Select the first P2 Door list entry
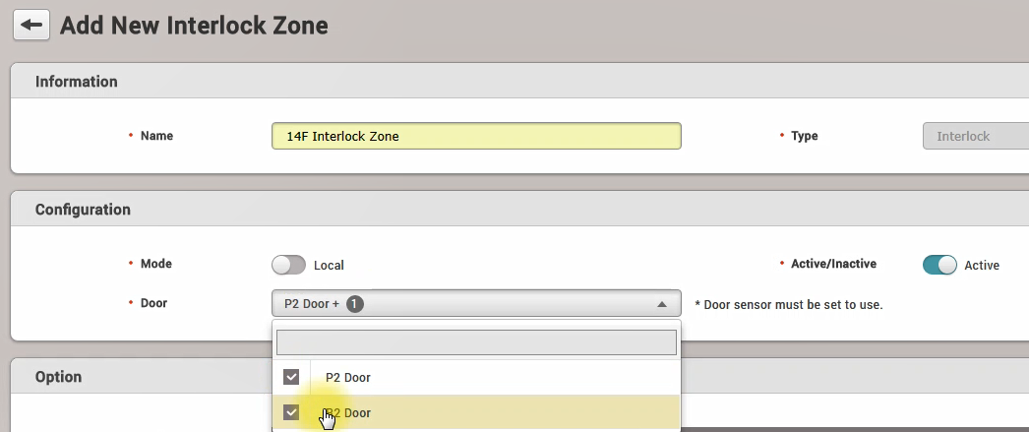 [348, 377]
